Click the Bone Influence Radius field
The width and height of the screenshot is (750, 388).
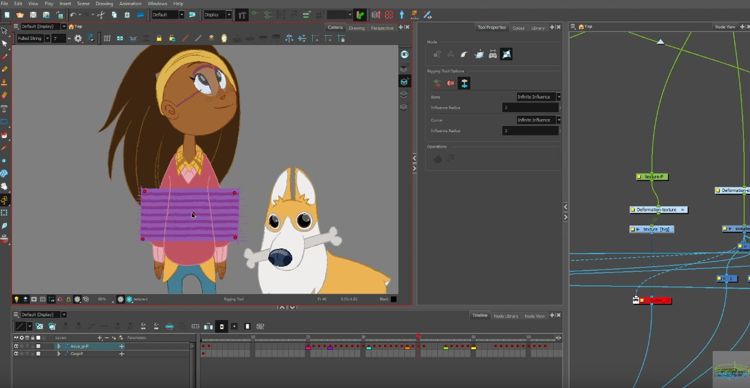530,107
